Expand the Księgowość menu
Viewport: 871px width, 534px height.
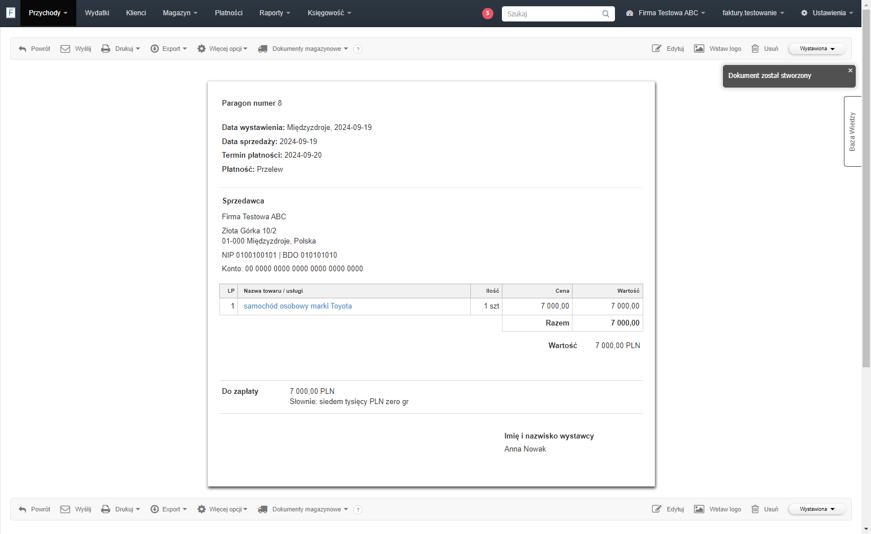(x=329, y=13)
